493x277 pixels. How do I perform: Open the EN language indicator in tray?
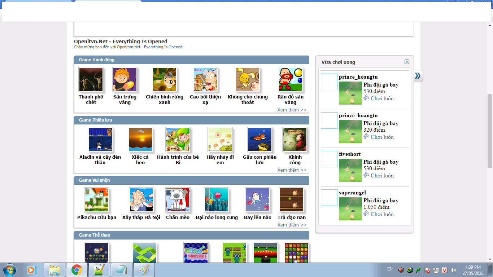click(390, 269)
